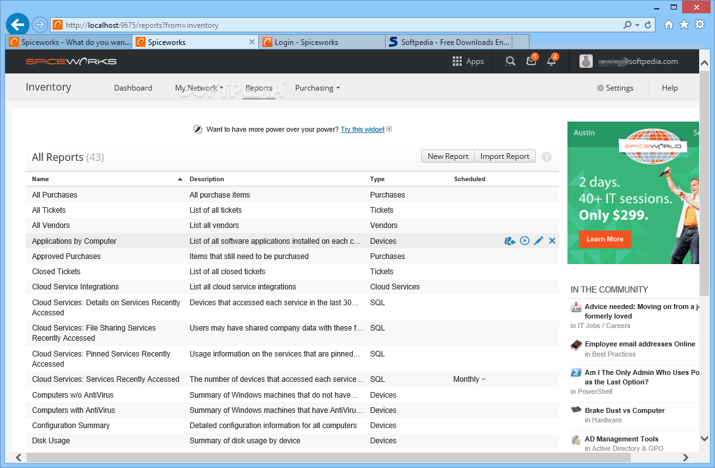
Task: Open the AD Management Tools post
Action: [x=621, y=439]
